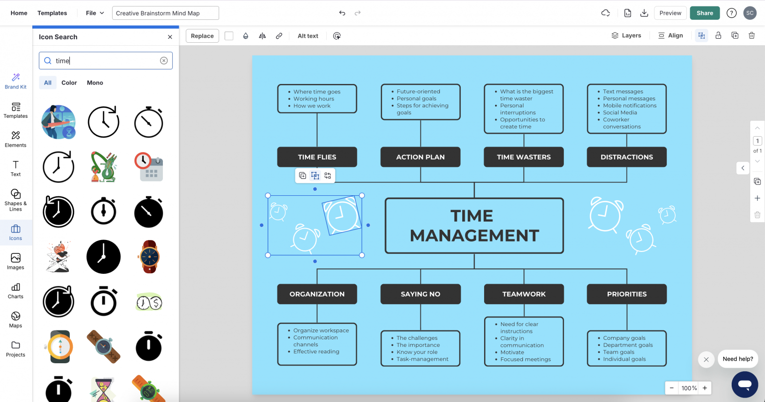
Task: Click the download icon in top bar
Action: 644,13
